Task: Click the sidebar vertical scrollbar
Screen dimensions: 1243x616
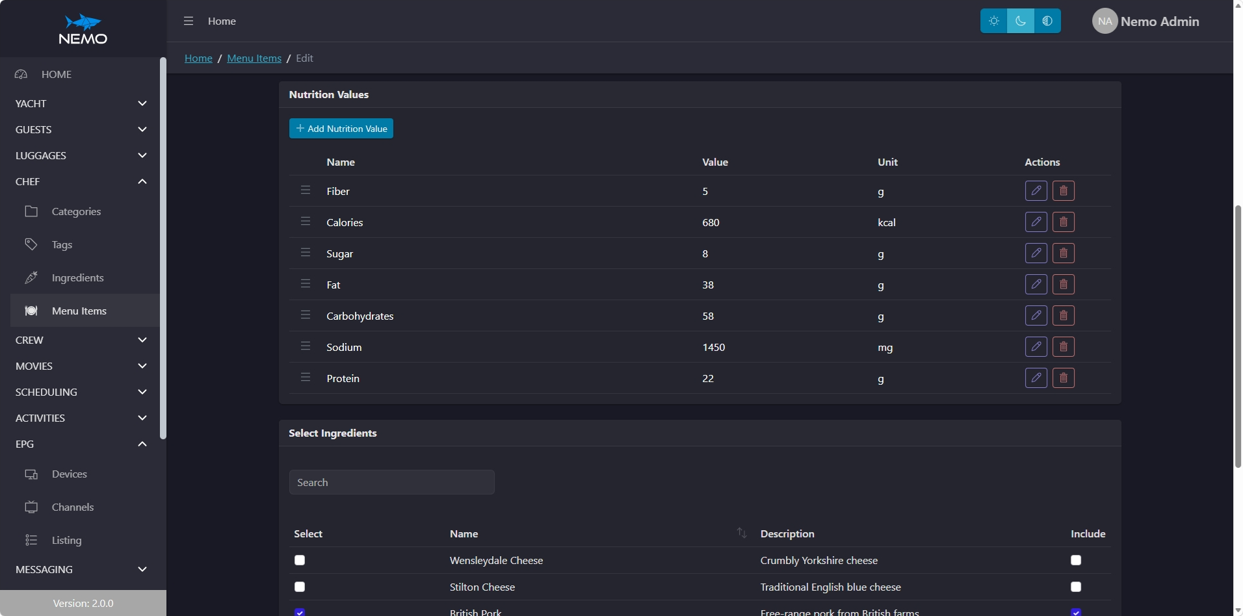Action: click(x=163, y=248)
